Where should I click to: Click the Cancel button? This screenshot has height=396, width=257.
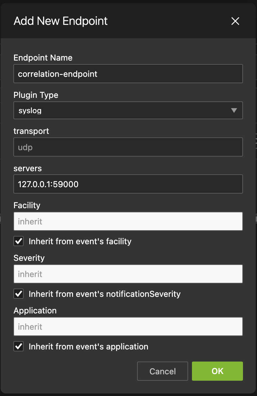(x=163, y=371)
